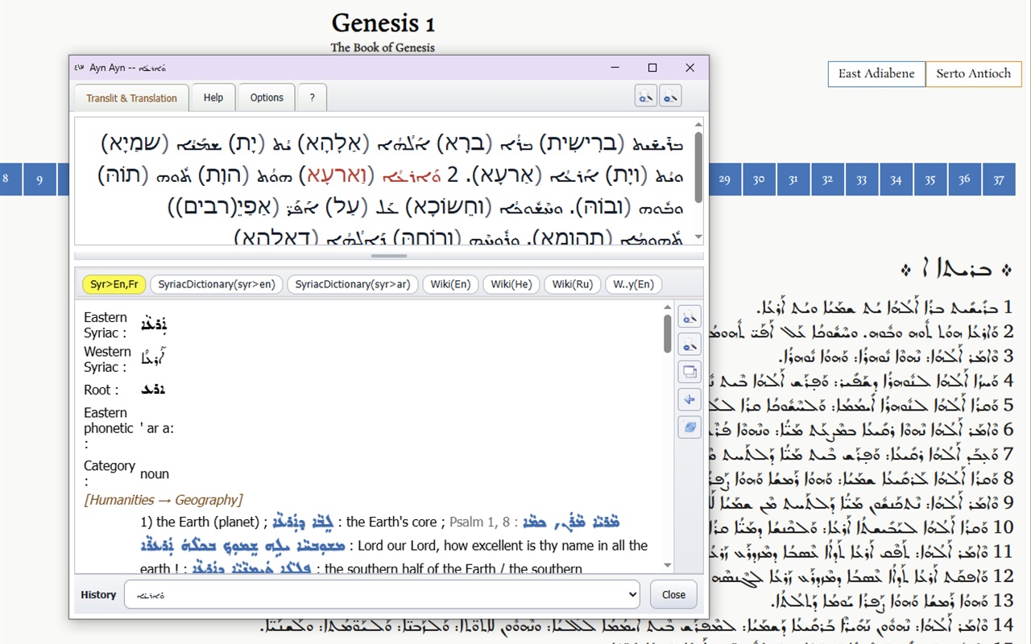Switch lookup to Wiki(En)
Screen dimensions: 1031x644
[450, 284]
